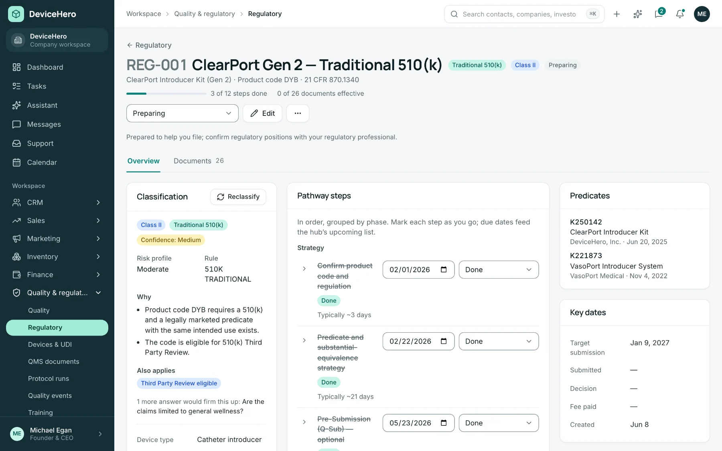Go back via the Regulatory arrow link
The image size is (722, 451).
pyautogui.click(x=149, y=45)
